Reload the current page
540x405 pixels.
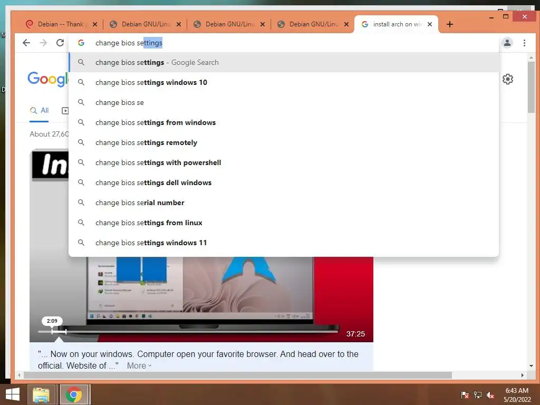[60, 43]
